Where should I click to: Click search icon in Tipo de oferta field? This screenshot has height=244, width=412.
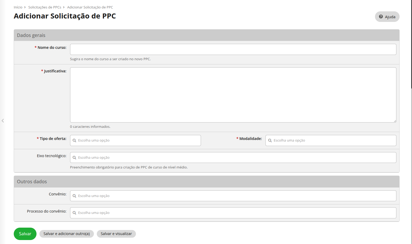(x=74, y=140)
